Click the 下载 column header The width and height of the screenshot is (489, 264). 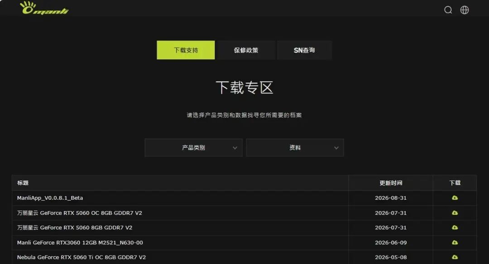[x=455, y=183]
